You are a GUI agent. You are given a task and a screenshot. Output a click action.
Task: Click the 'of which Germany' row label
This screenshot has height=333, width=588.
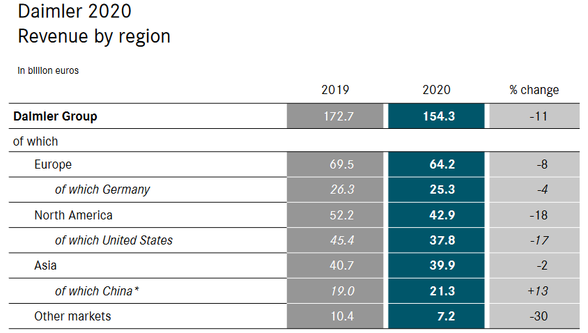102,189
